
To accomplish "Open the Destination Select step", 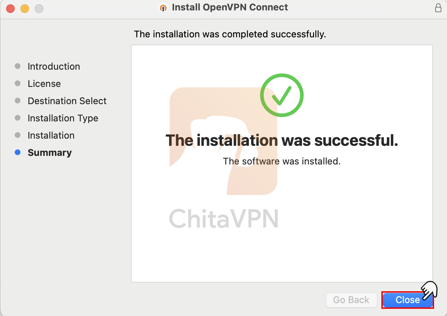I will pyautogui.click(x=67, y=101).
